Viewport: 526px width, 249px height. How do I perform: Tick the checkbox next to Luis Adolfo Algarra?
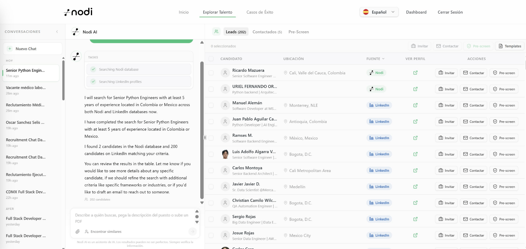click(211, 154)
